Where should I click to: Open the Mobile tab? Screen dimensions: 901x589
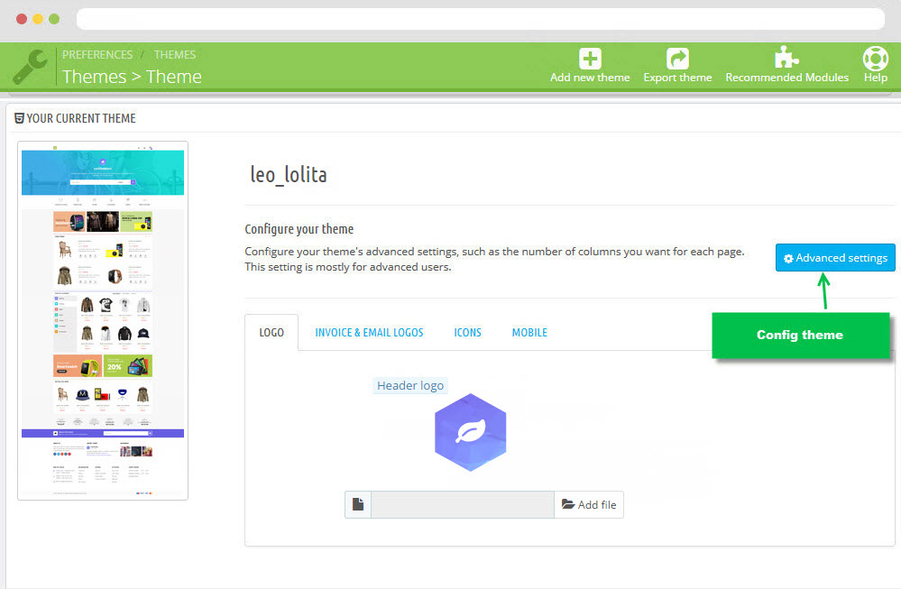(x=529, y=333)
